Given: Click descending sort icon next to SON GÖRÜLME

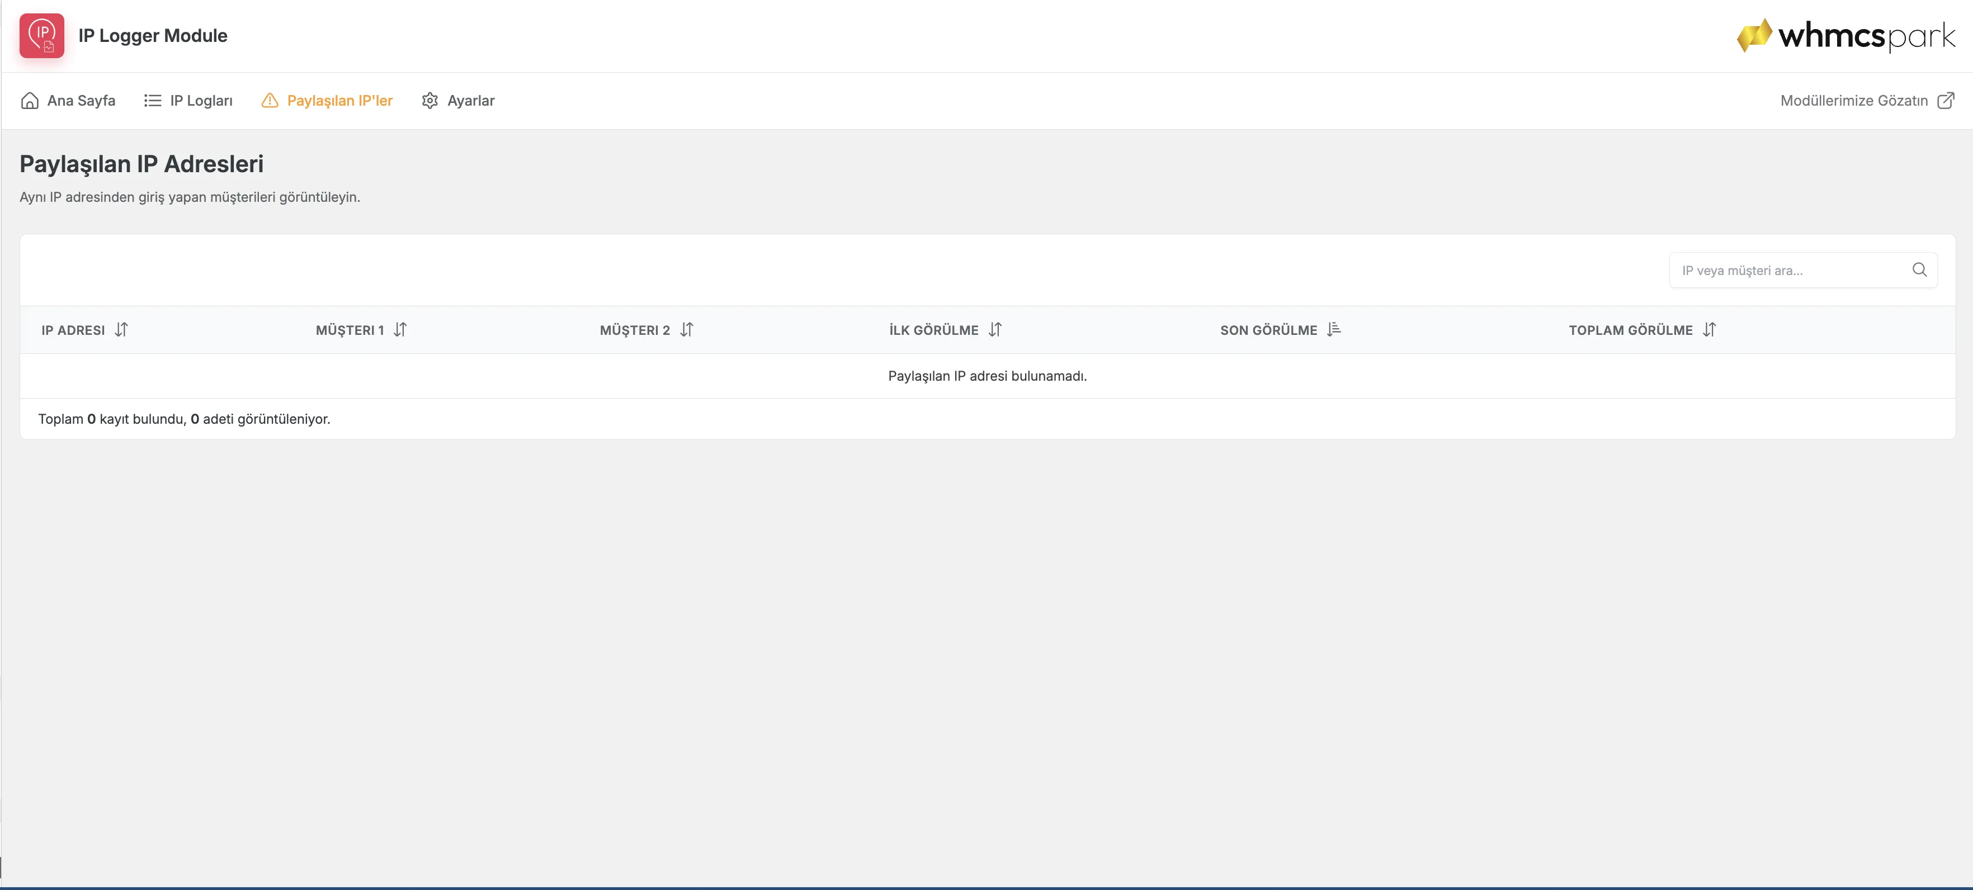Looking at the screenshot, I should pos(1333,329).
